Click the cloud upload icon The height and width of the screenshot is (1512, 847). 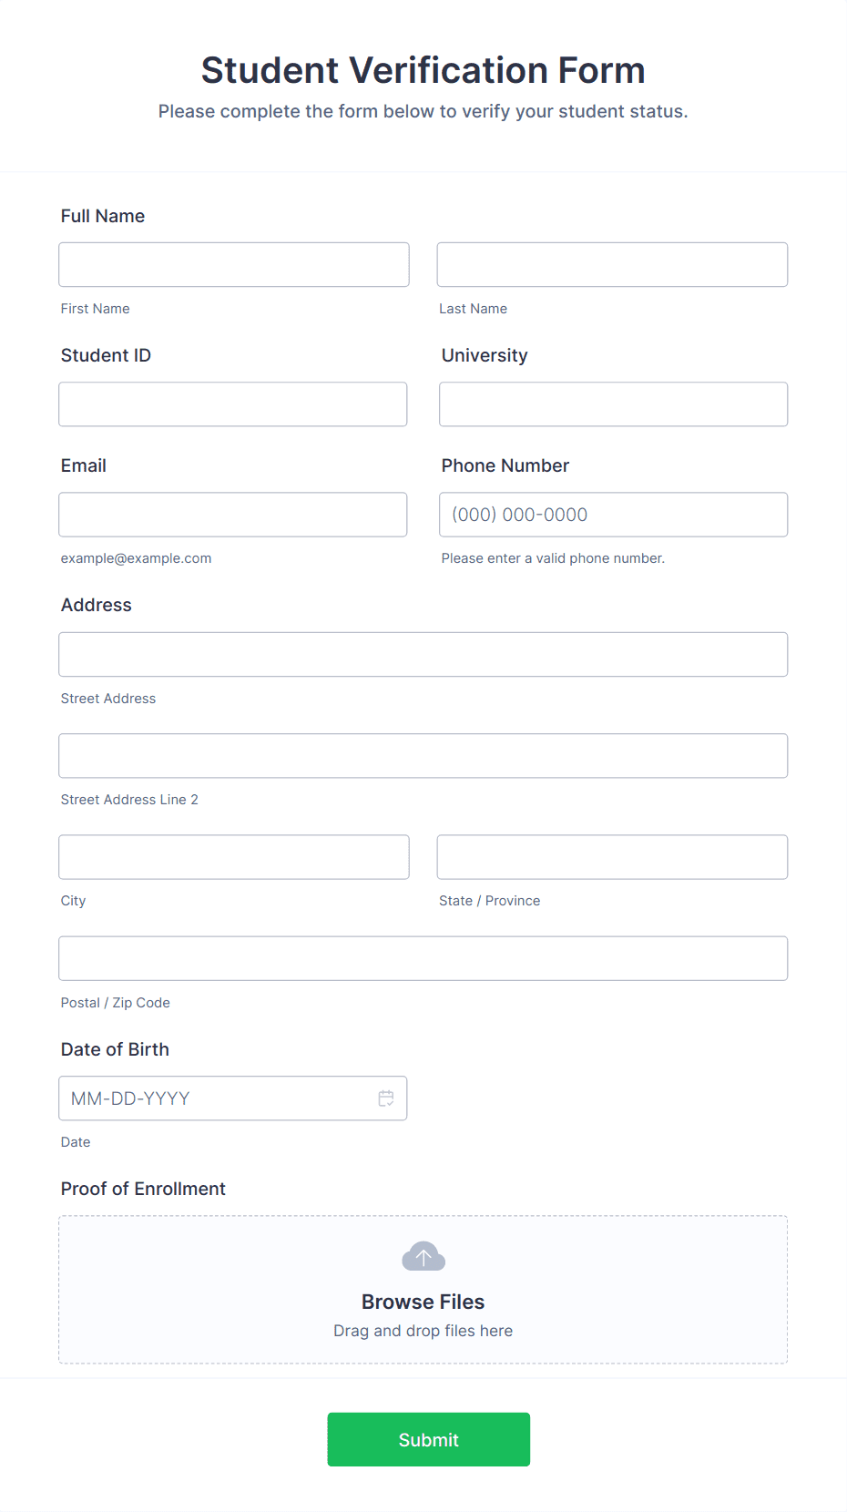point(423,1255)
